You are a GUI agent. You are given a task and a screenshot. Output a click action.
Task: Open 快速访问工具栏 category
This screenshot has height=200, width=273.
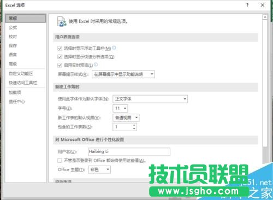coord(23,83)
